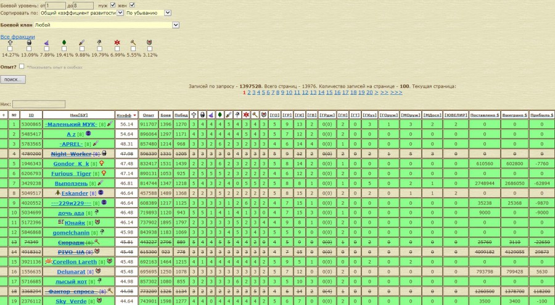
Task: Expand the 'По убыванию' order dropdown
Action: (x=152, y=12)
